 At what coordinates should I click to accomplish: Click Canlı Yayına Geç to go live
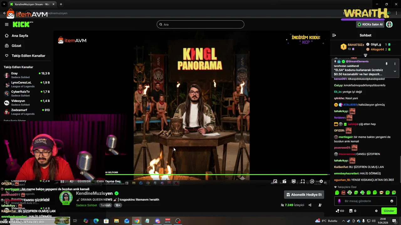(109, 181)
